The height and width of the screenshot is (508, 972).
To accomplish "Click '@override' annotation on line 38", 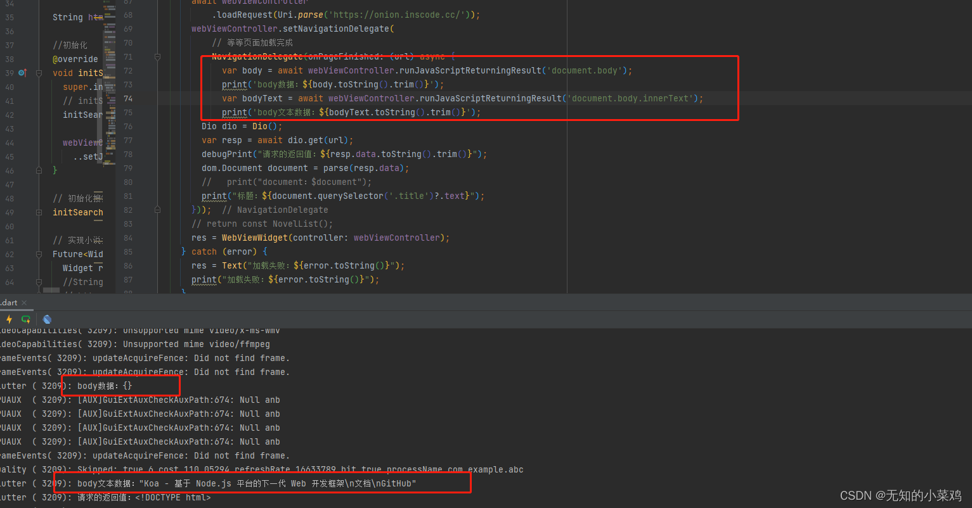I will (x=75, y=59).
